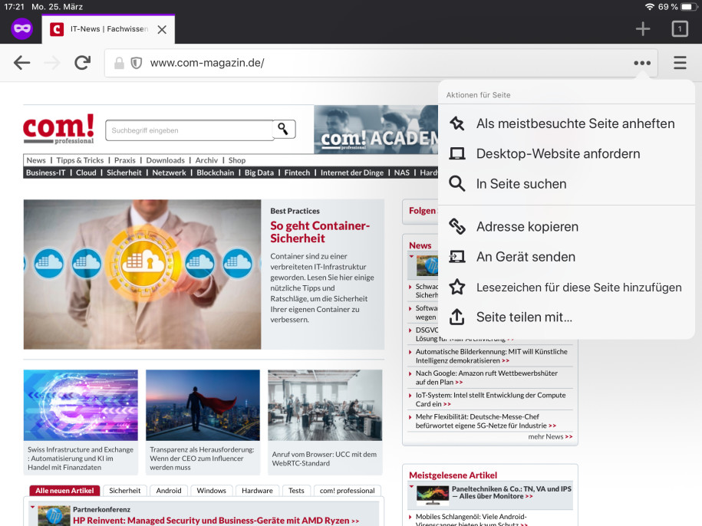Tap the private browsing mask icon
Image resolution: width=702 pixels, height=526 pixels.
click(22, 29)
